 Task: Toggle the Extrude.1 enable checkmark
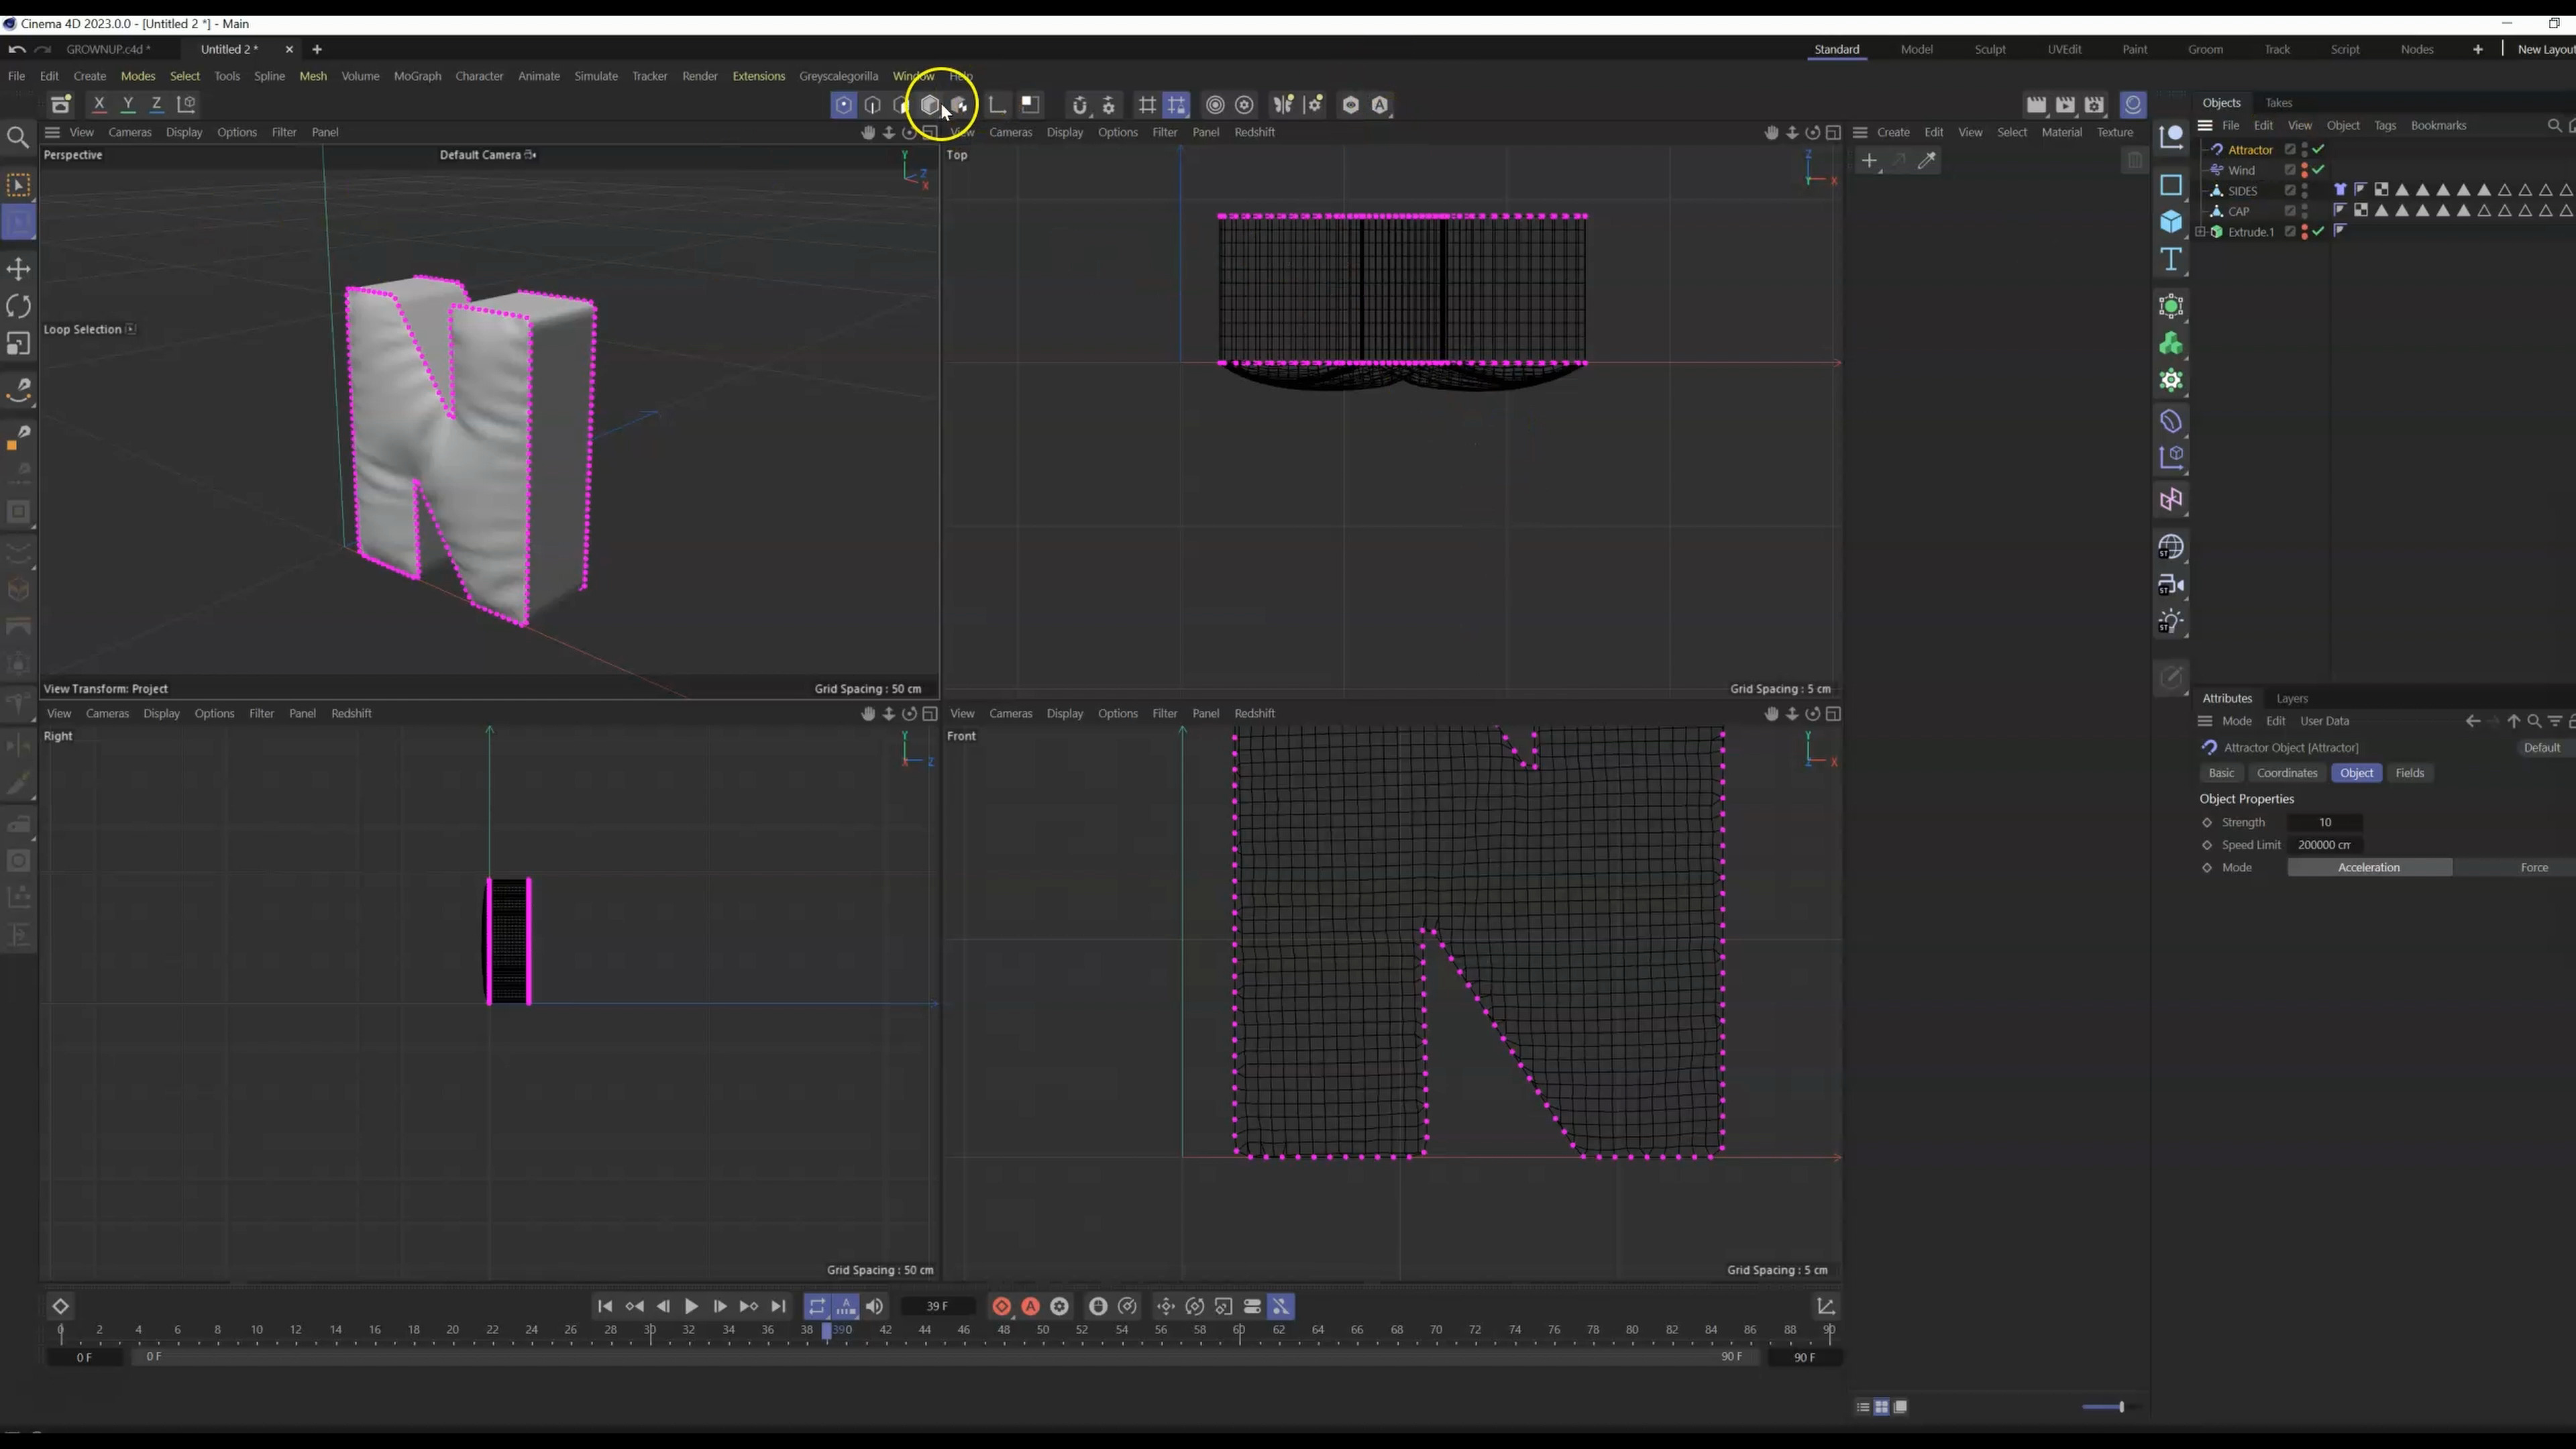pyautogui.click(x=2318, y=231)
